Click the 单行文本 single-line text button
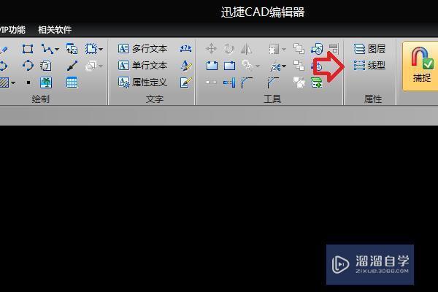Image resolution: width=438 pixels, height=292 pixels. [x=142, y=66]
